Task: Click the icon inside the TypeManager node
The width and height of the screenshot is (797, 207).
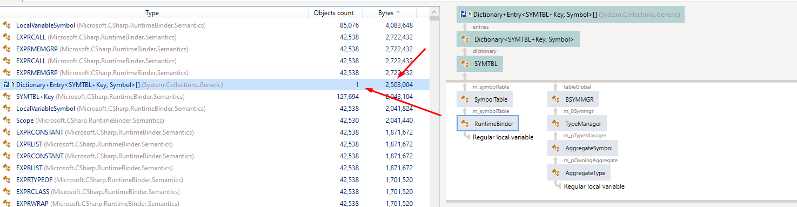Action: click(555, 124)
